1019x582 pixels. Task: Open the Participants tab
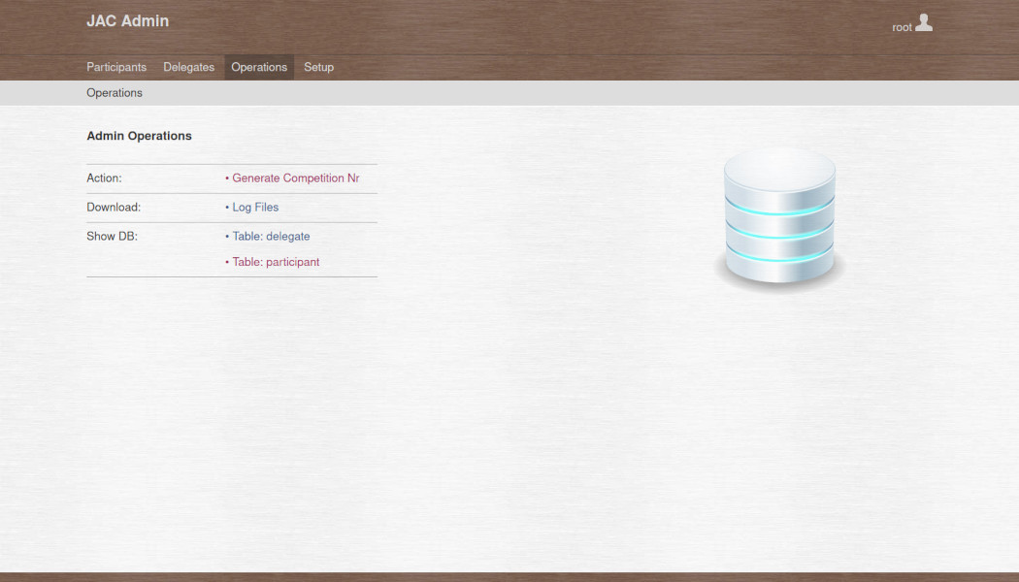(116, 67)
